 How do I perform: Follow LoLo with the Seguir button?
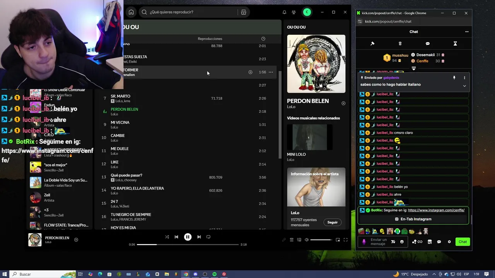coord(332,222)
